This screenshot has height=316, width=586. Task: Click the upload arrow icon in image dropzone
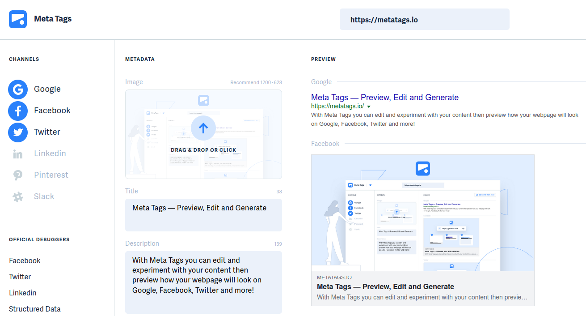(x=203, y=128)
